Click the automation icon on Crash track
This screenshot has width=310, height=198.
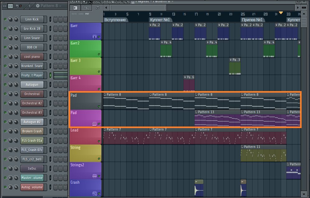tap(95, 194)
